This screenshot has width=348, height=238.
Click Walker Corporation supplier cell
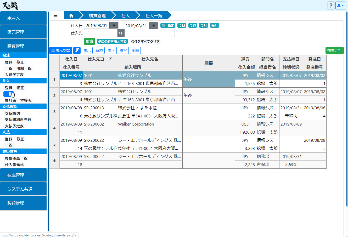click(x=150, y=124)
